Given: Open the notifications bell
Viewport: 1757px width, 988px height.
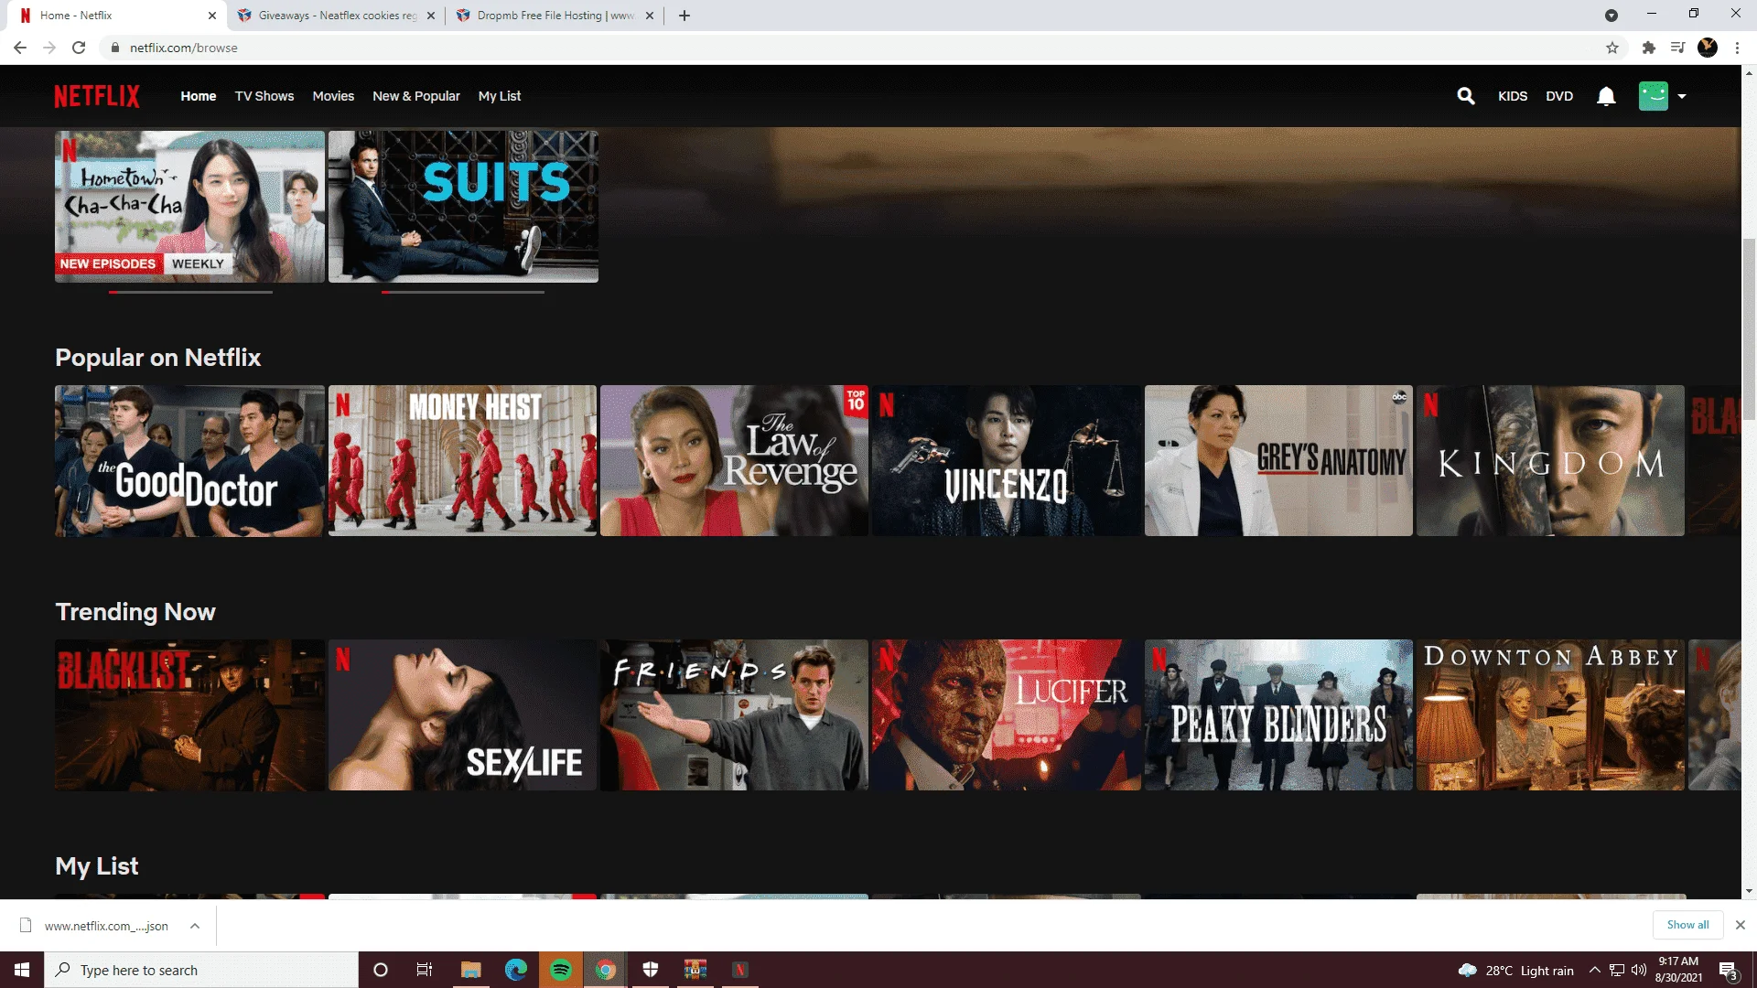Looking at the screenshot, I should click(1606, 96).
